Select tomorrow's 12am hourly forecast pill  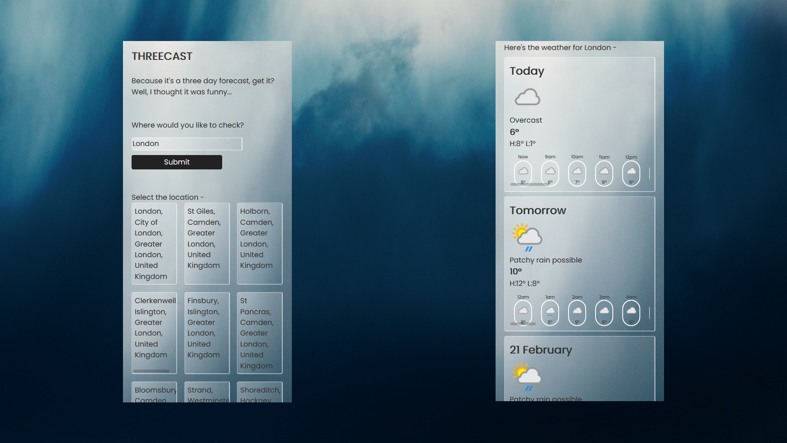tap(523, 313)
